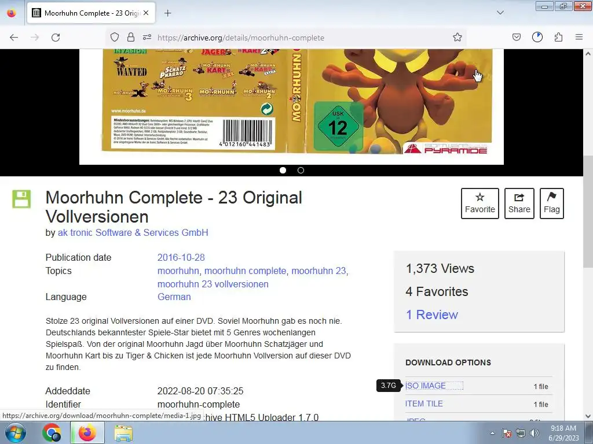
Task: Bookmark this page with star icon
Action: pos(457,38)
